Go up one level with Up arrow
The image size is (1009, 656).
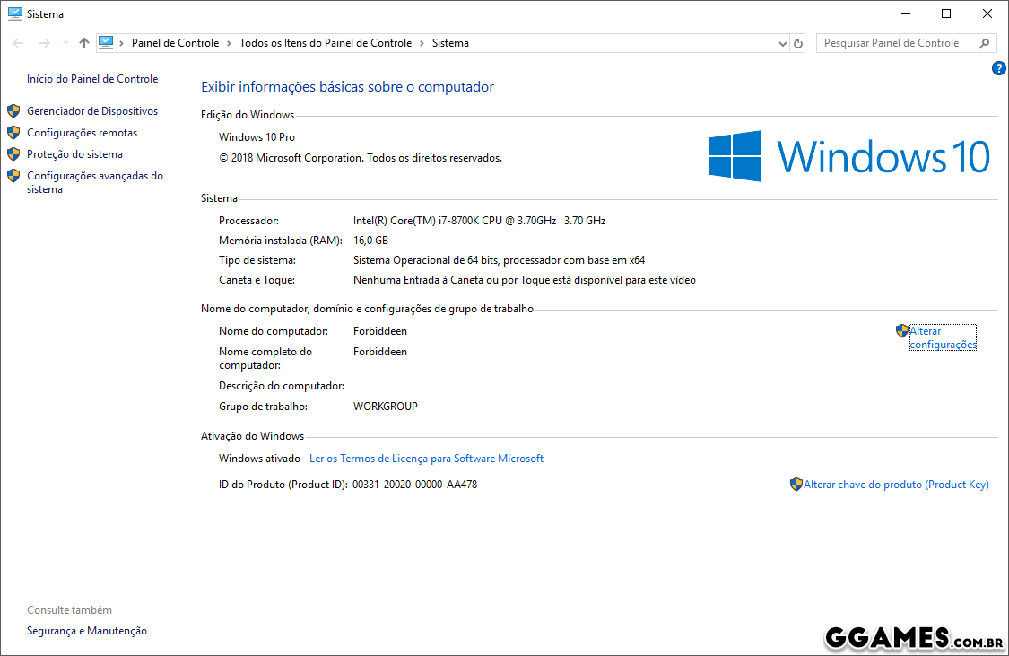[x=84, y=43]
